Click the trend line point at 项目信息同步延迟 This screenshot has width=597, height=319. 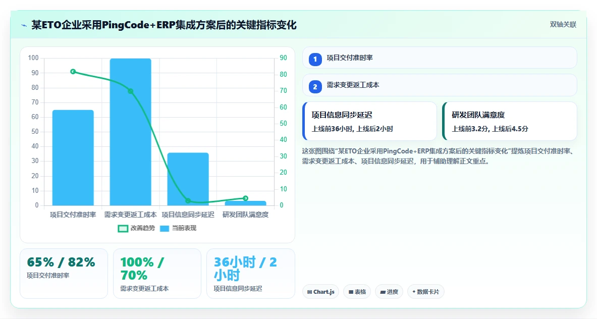(x=188, y=200)
